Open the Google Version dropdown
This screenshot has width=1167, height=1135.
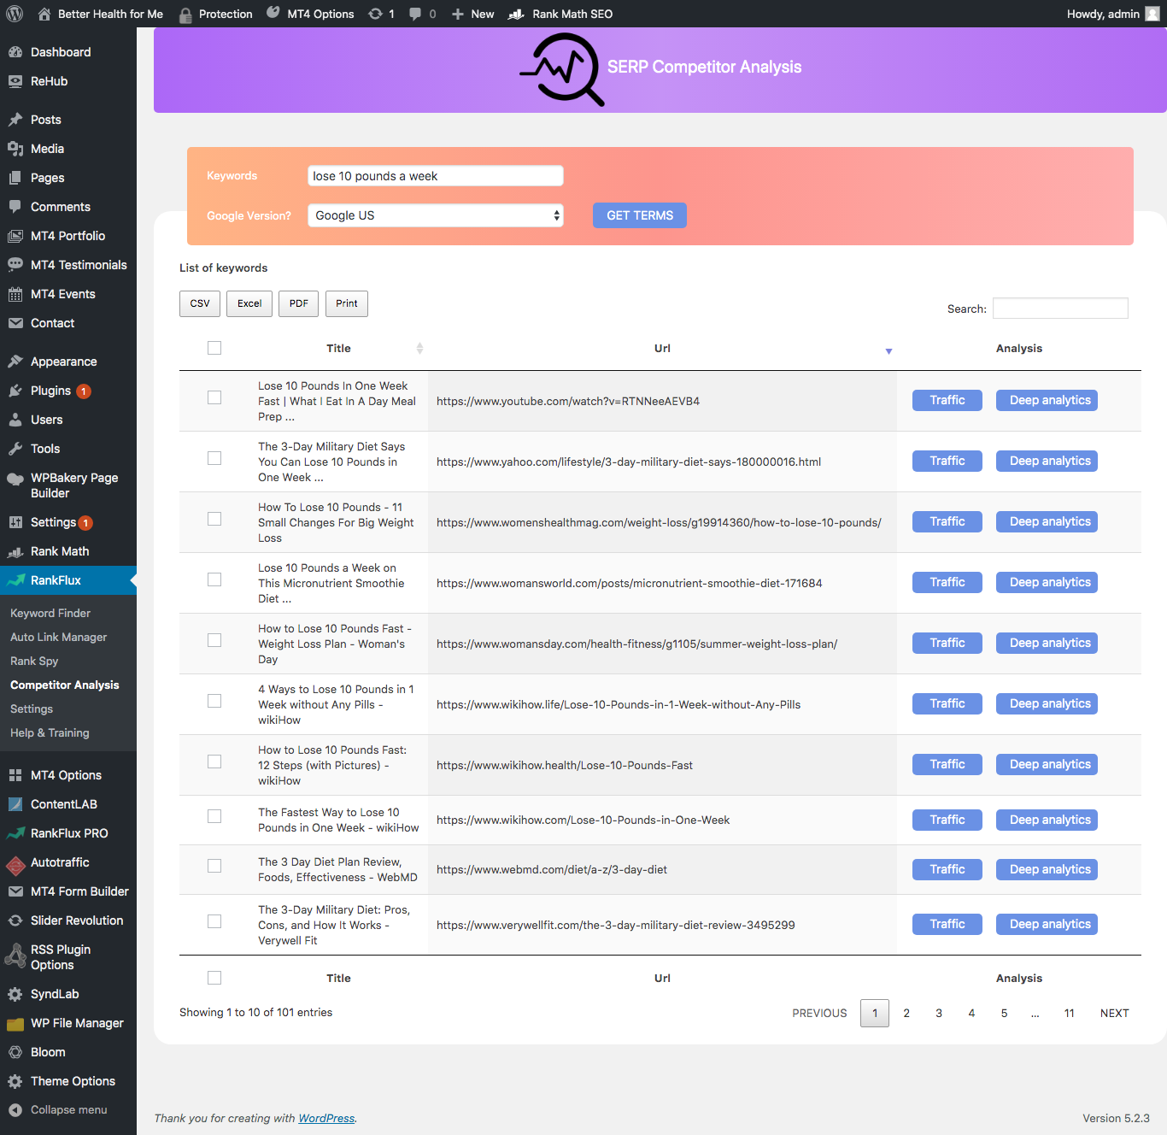pos(436,215)
